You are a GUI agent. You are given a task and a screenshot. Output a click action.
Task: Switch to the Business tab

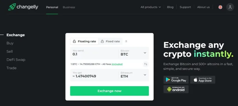click(x=69, y=7)
